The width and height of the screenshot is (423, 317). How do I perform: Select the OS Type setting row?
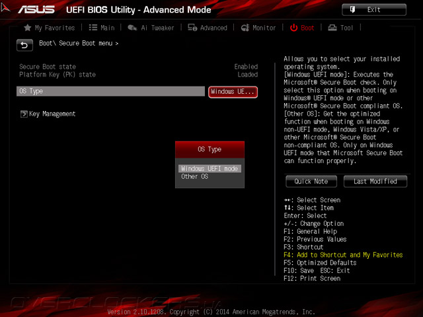[x=110, y=91]
